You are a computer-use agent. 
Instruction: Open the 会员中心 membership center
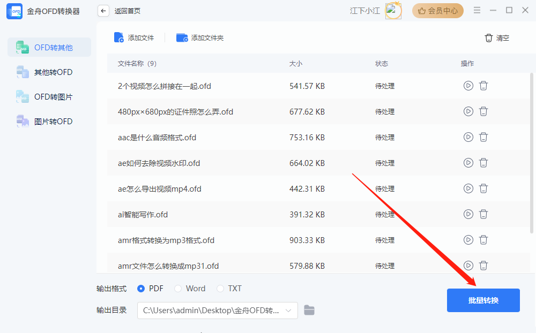point(438,10)
